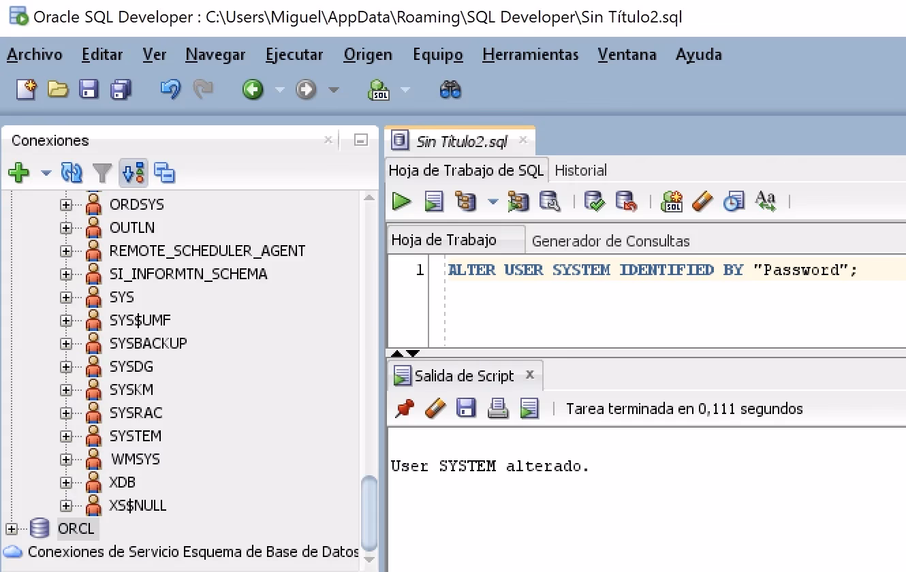This screenshot has height=572, width=906.
Task: Toggle the tree sort/apply filter toggle button
Action: point(134,173)
